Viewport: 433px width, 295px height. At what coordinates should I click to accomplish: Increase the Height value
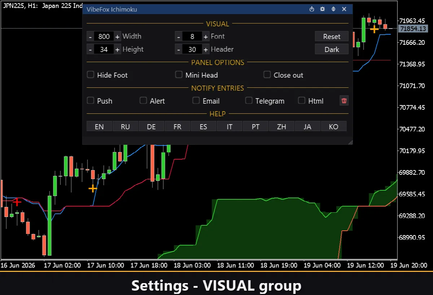117,49
